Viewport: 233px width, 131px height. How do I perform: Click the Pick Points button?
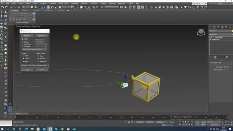pos(42,36)
